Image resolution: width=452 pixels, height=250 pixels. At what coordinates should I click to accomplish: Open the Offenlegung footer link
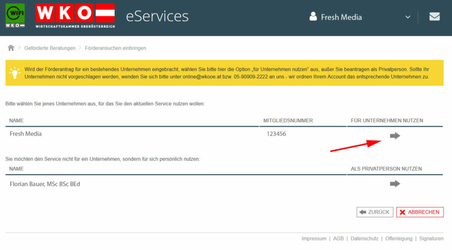[399, 239]
